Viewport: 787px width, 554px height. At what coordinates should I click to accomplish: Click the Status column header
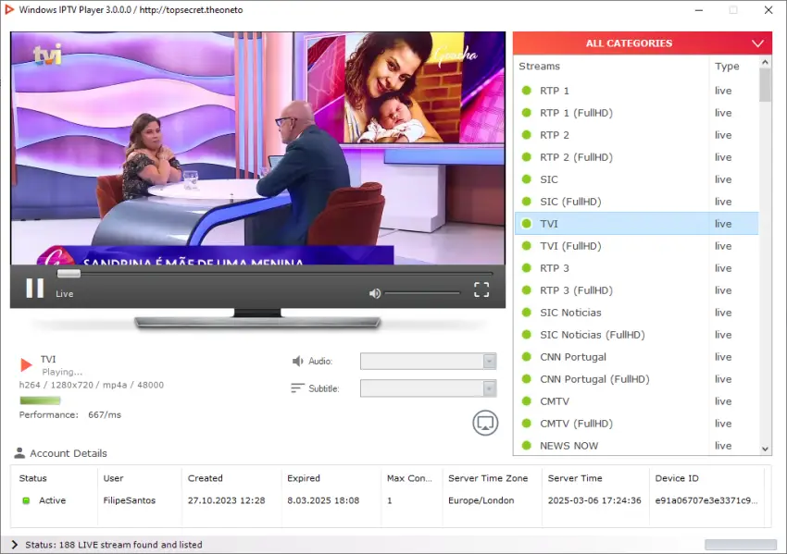(33, 478)
